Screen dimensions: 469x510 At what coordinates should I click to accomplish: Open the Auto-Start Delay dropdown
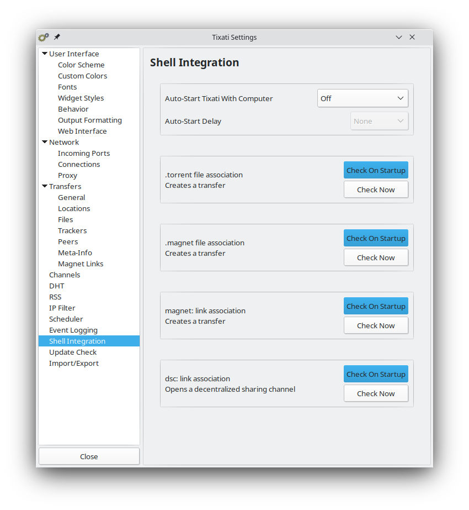point(379,120)
